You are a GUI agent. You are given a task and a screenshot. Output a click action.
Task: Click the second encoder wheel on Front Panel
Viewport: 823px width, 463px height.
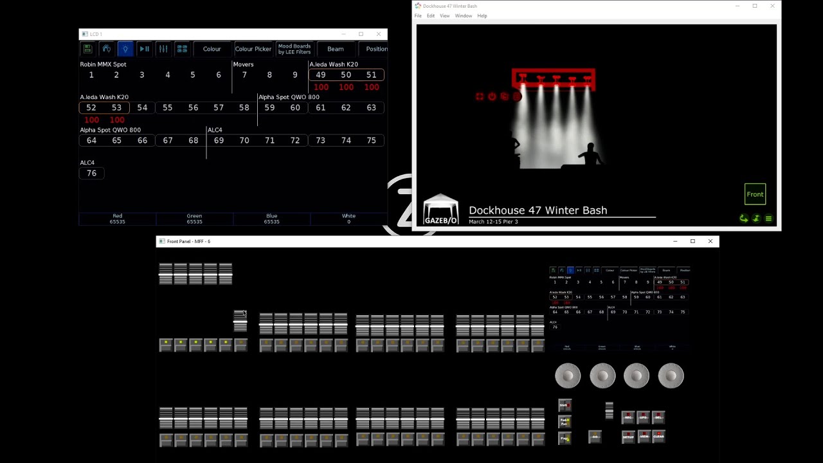click(602, 376)
